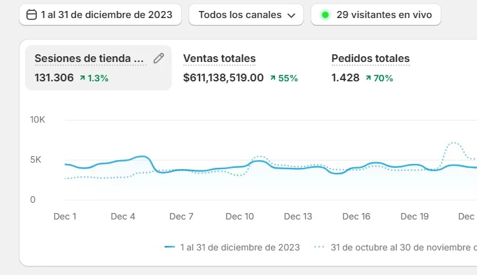Toggle the 31 de octubre comparison legend
This screenshot has width=477, height=275.
coord(400,247)
